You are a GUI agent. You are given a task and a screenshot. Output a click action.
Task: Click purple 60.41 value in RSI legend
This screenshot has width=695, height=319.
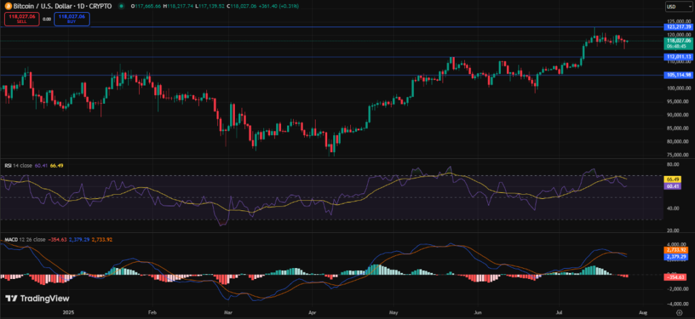[41, 166]
